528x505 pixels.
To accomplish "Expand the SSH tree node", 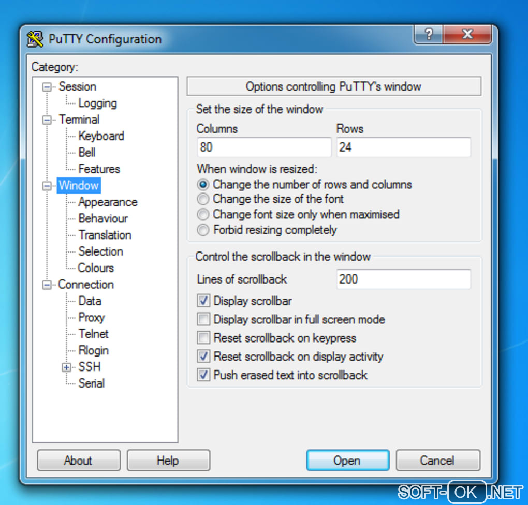I will [66, 367].
